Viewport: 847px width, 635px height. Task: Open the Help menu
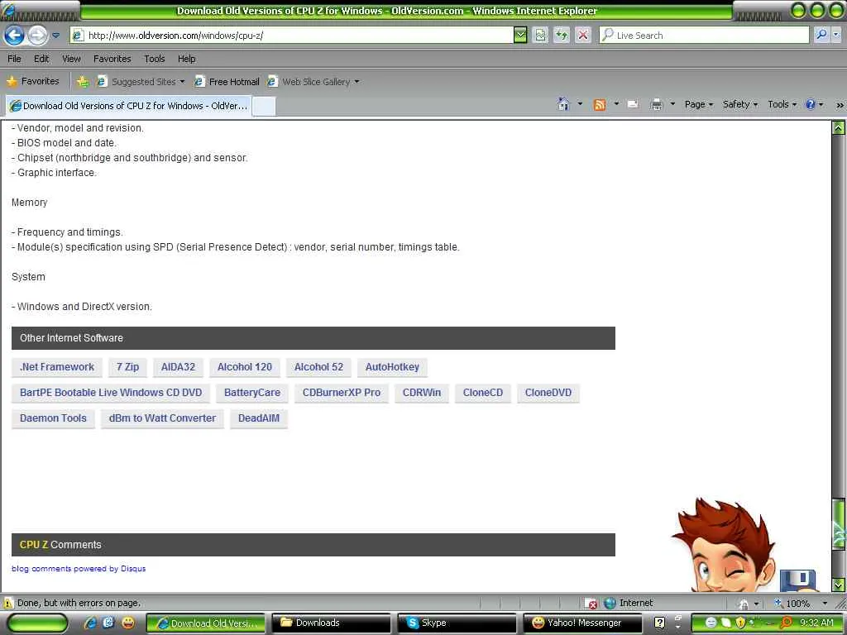[x=186, y=59]
